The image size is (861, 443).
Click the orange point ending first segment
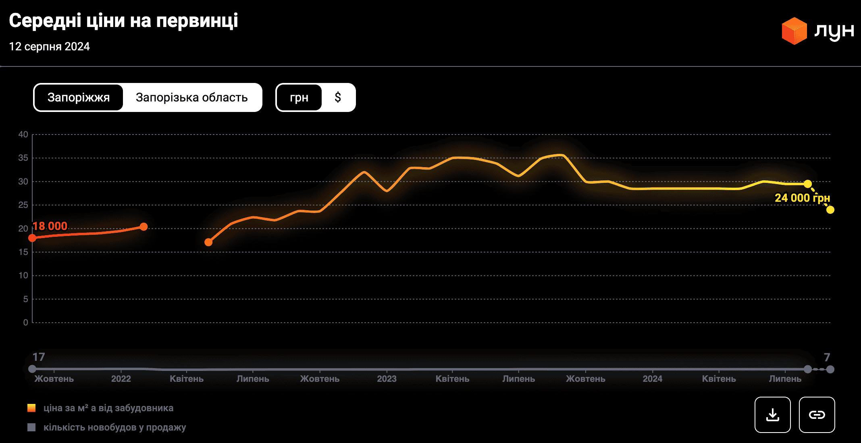[x=143, y=227]
